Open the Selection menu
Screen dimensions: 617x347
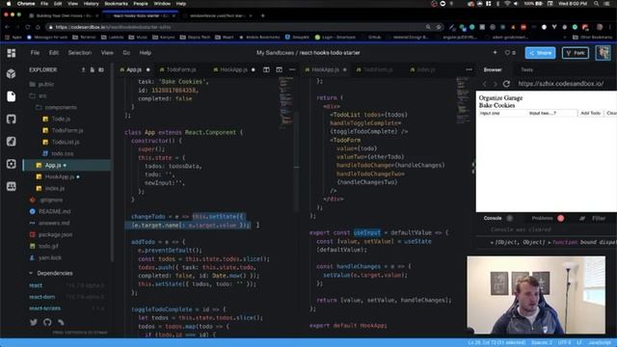point(80,53)
